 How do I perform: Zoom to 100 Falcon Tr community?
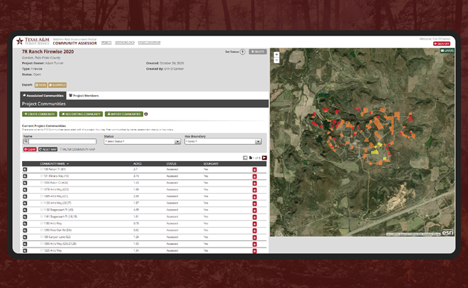click(x=25, y=170)
